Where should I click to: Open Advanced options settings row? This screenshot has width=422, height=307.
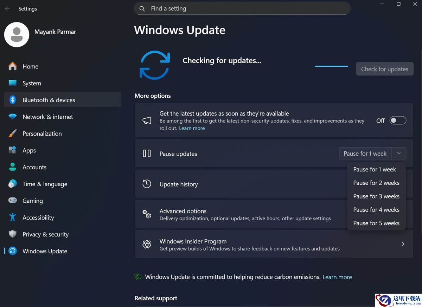[x=274, y=214]
